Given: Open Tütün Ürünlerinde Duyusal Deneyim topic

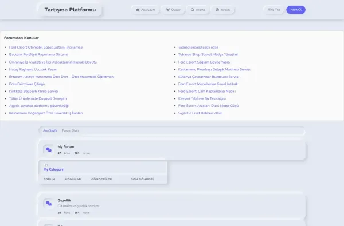Looking at the screenshot, I should click(x=38, y=98).
